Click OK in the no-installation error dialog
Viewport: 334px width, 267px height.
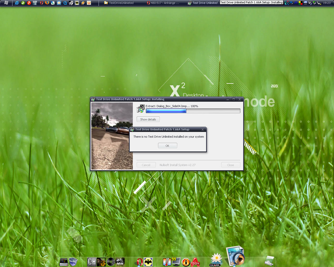point(168,146)
